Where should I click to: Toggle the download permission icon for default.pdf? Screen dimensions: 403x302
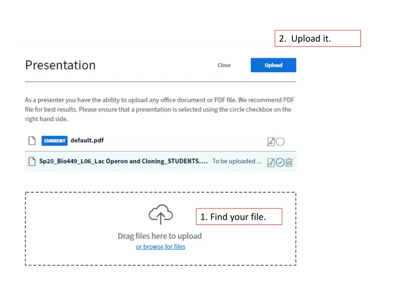tap(271, 142)
